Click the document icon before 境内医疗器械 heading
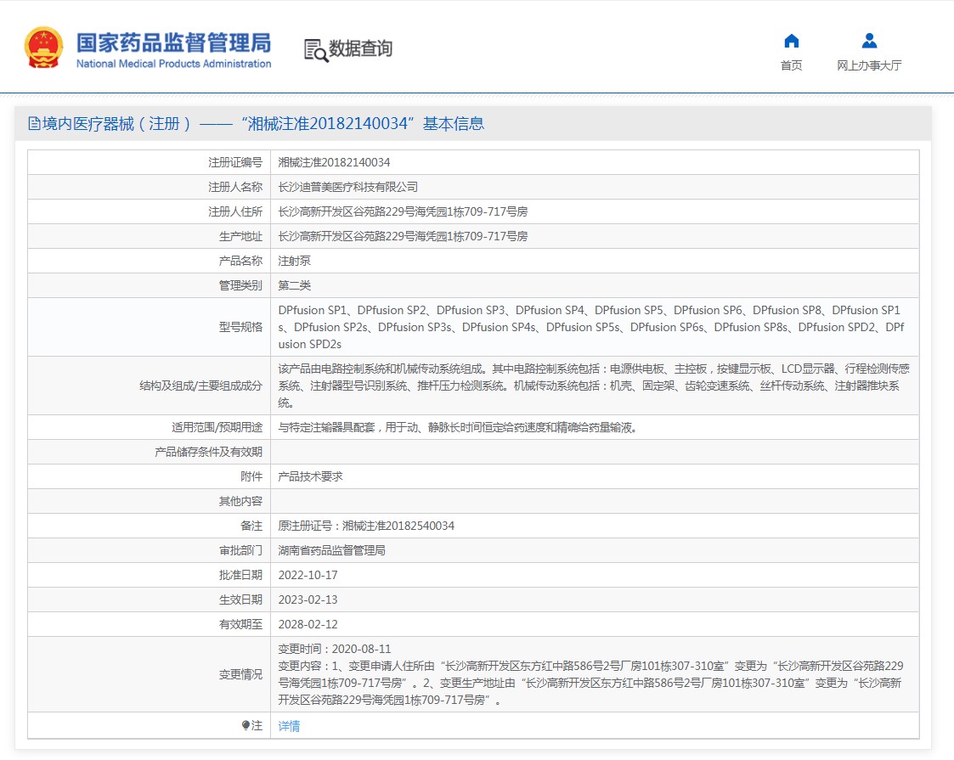954x760 pixels. (34, 124)
